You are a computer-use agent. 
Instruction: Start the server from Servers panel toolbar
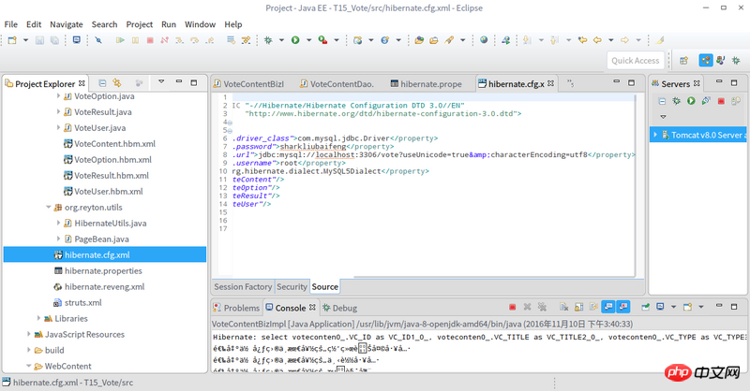pos(691,101)
